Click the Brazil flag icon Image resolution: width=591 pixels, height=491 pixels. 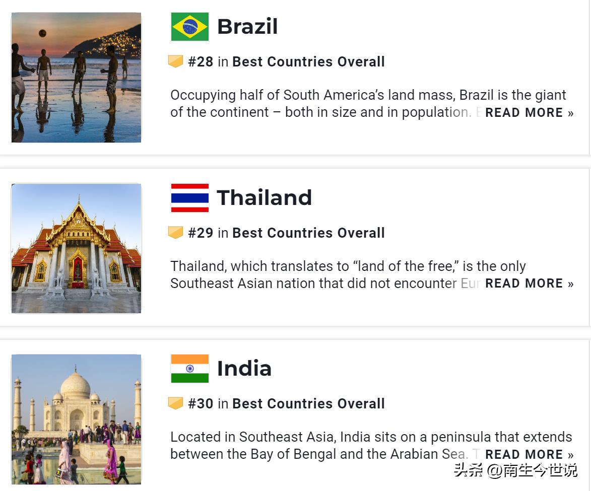click(189, 27)
